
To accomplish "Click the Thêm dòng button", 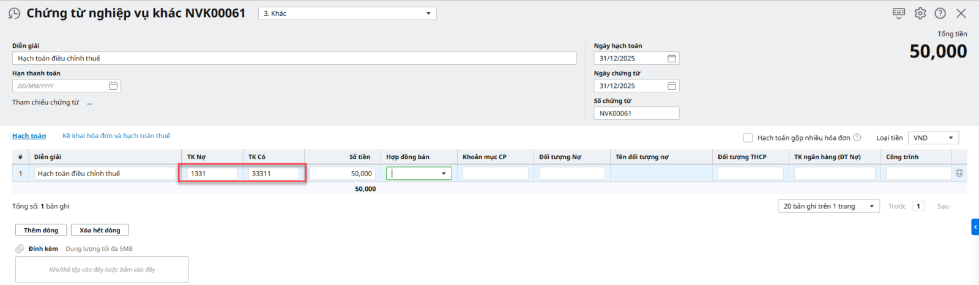I will coord(41,231).
